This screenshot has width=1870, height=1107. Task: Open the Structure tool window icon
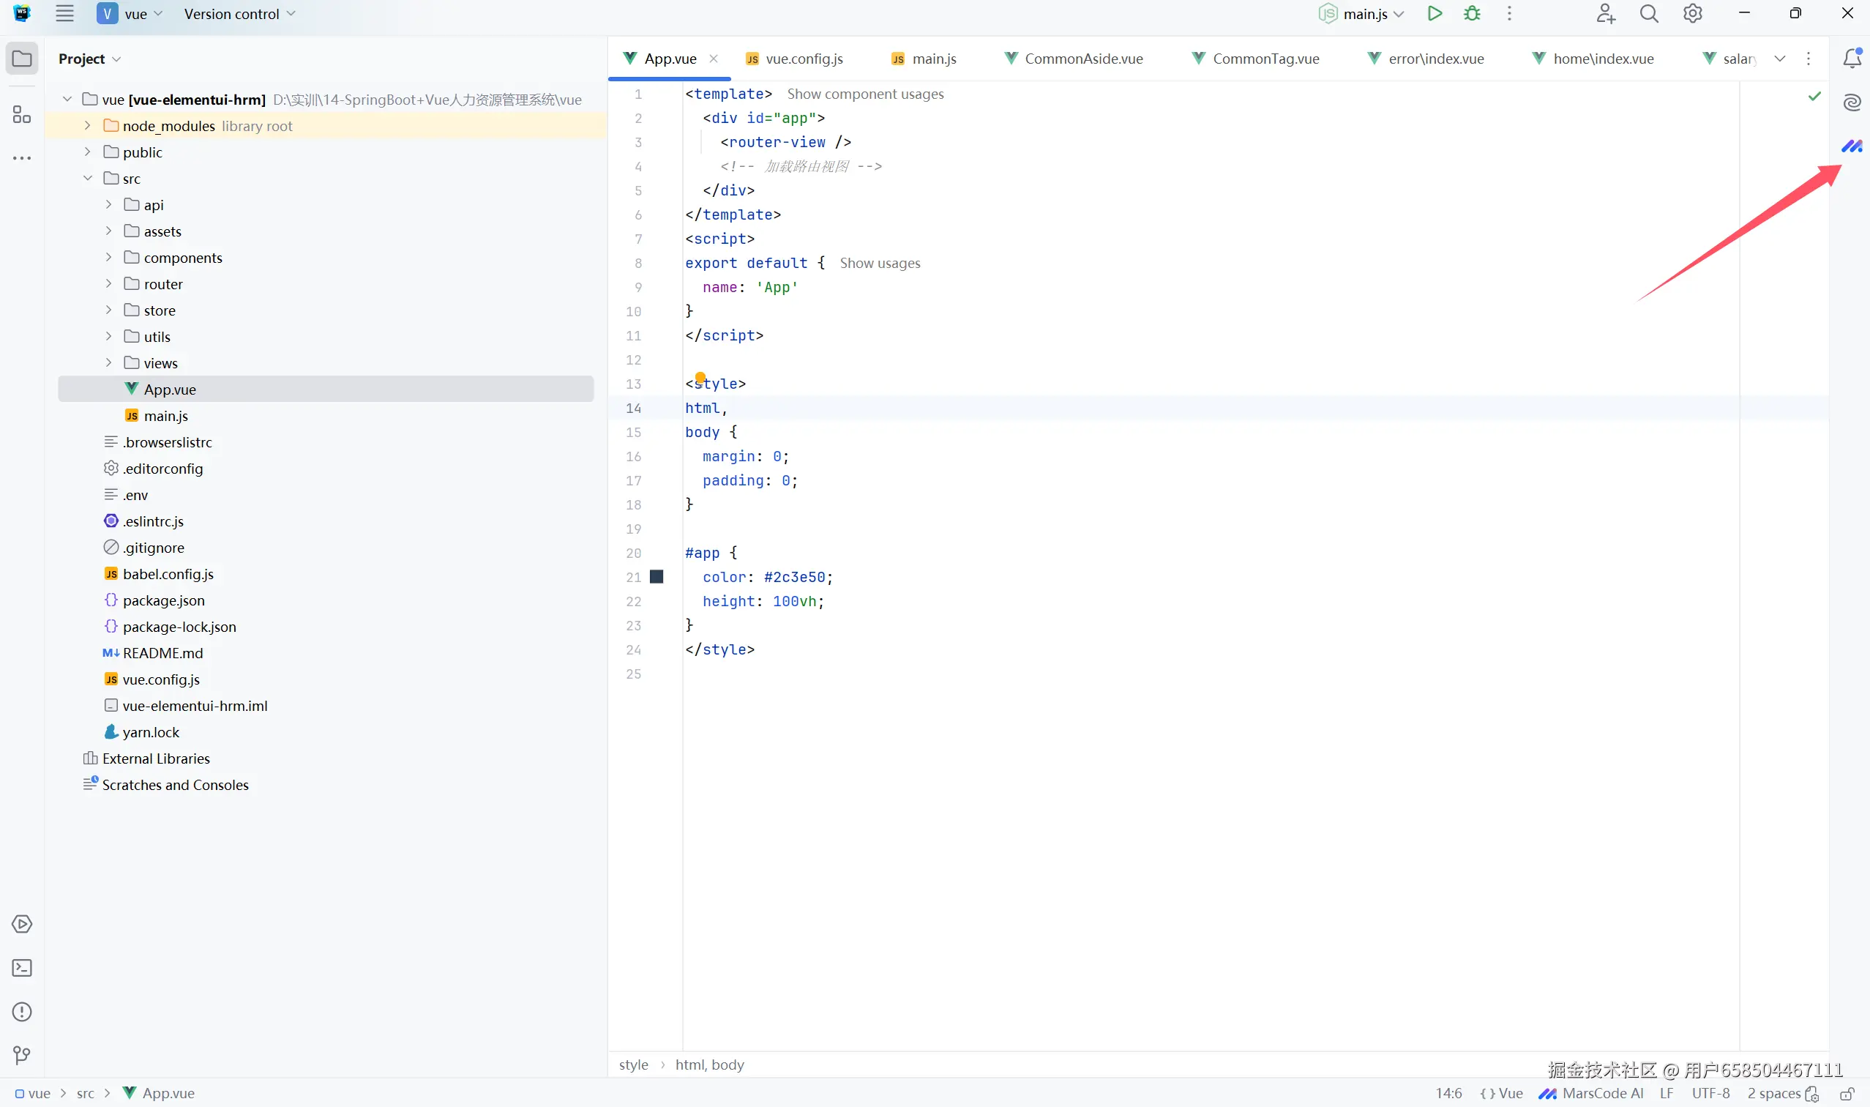click(22, 114)
